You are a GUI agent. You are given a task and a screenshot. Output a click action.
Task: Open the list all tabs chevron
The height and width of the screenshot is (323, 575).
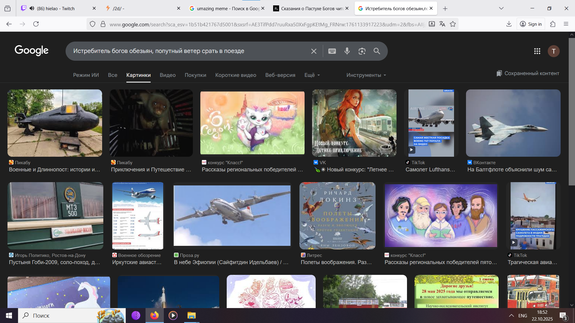[501, 8]
